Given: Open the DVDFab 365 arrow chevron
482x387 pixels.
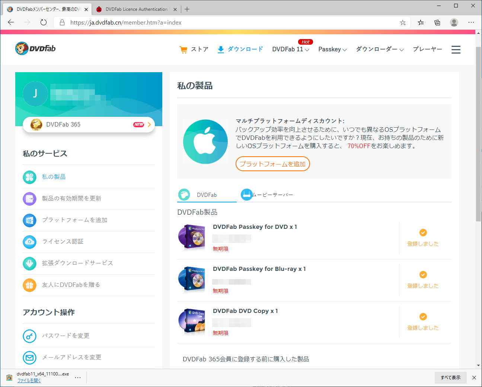Looking at the screenshot, I should coord(149,125).
